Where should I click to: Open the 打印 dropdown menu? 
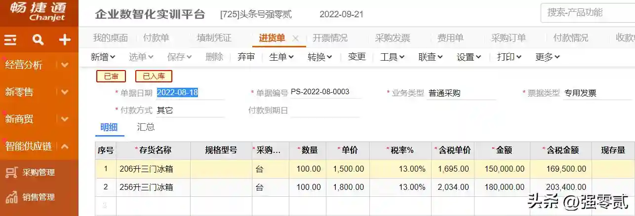pos(509,57)
